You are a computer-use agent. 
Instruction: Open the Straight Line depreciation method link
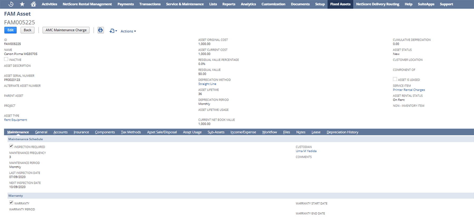[207, 84]
